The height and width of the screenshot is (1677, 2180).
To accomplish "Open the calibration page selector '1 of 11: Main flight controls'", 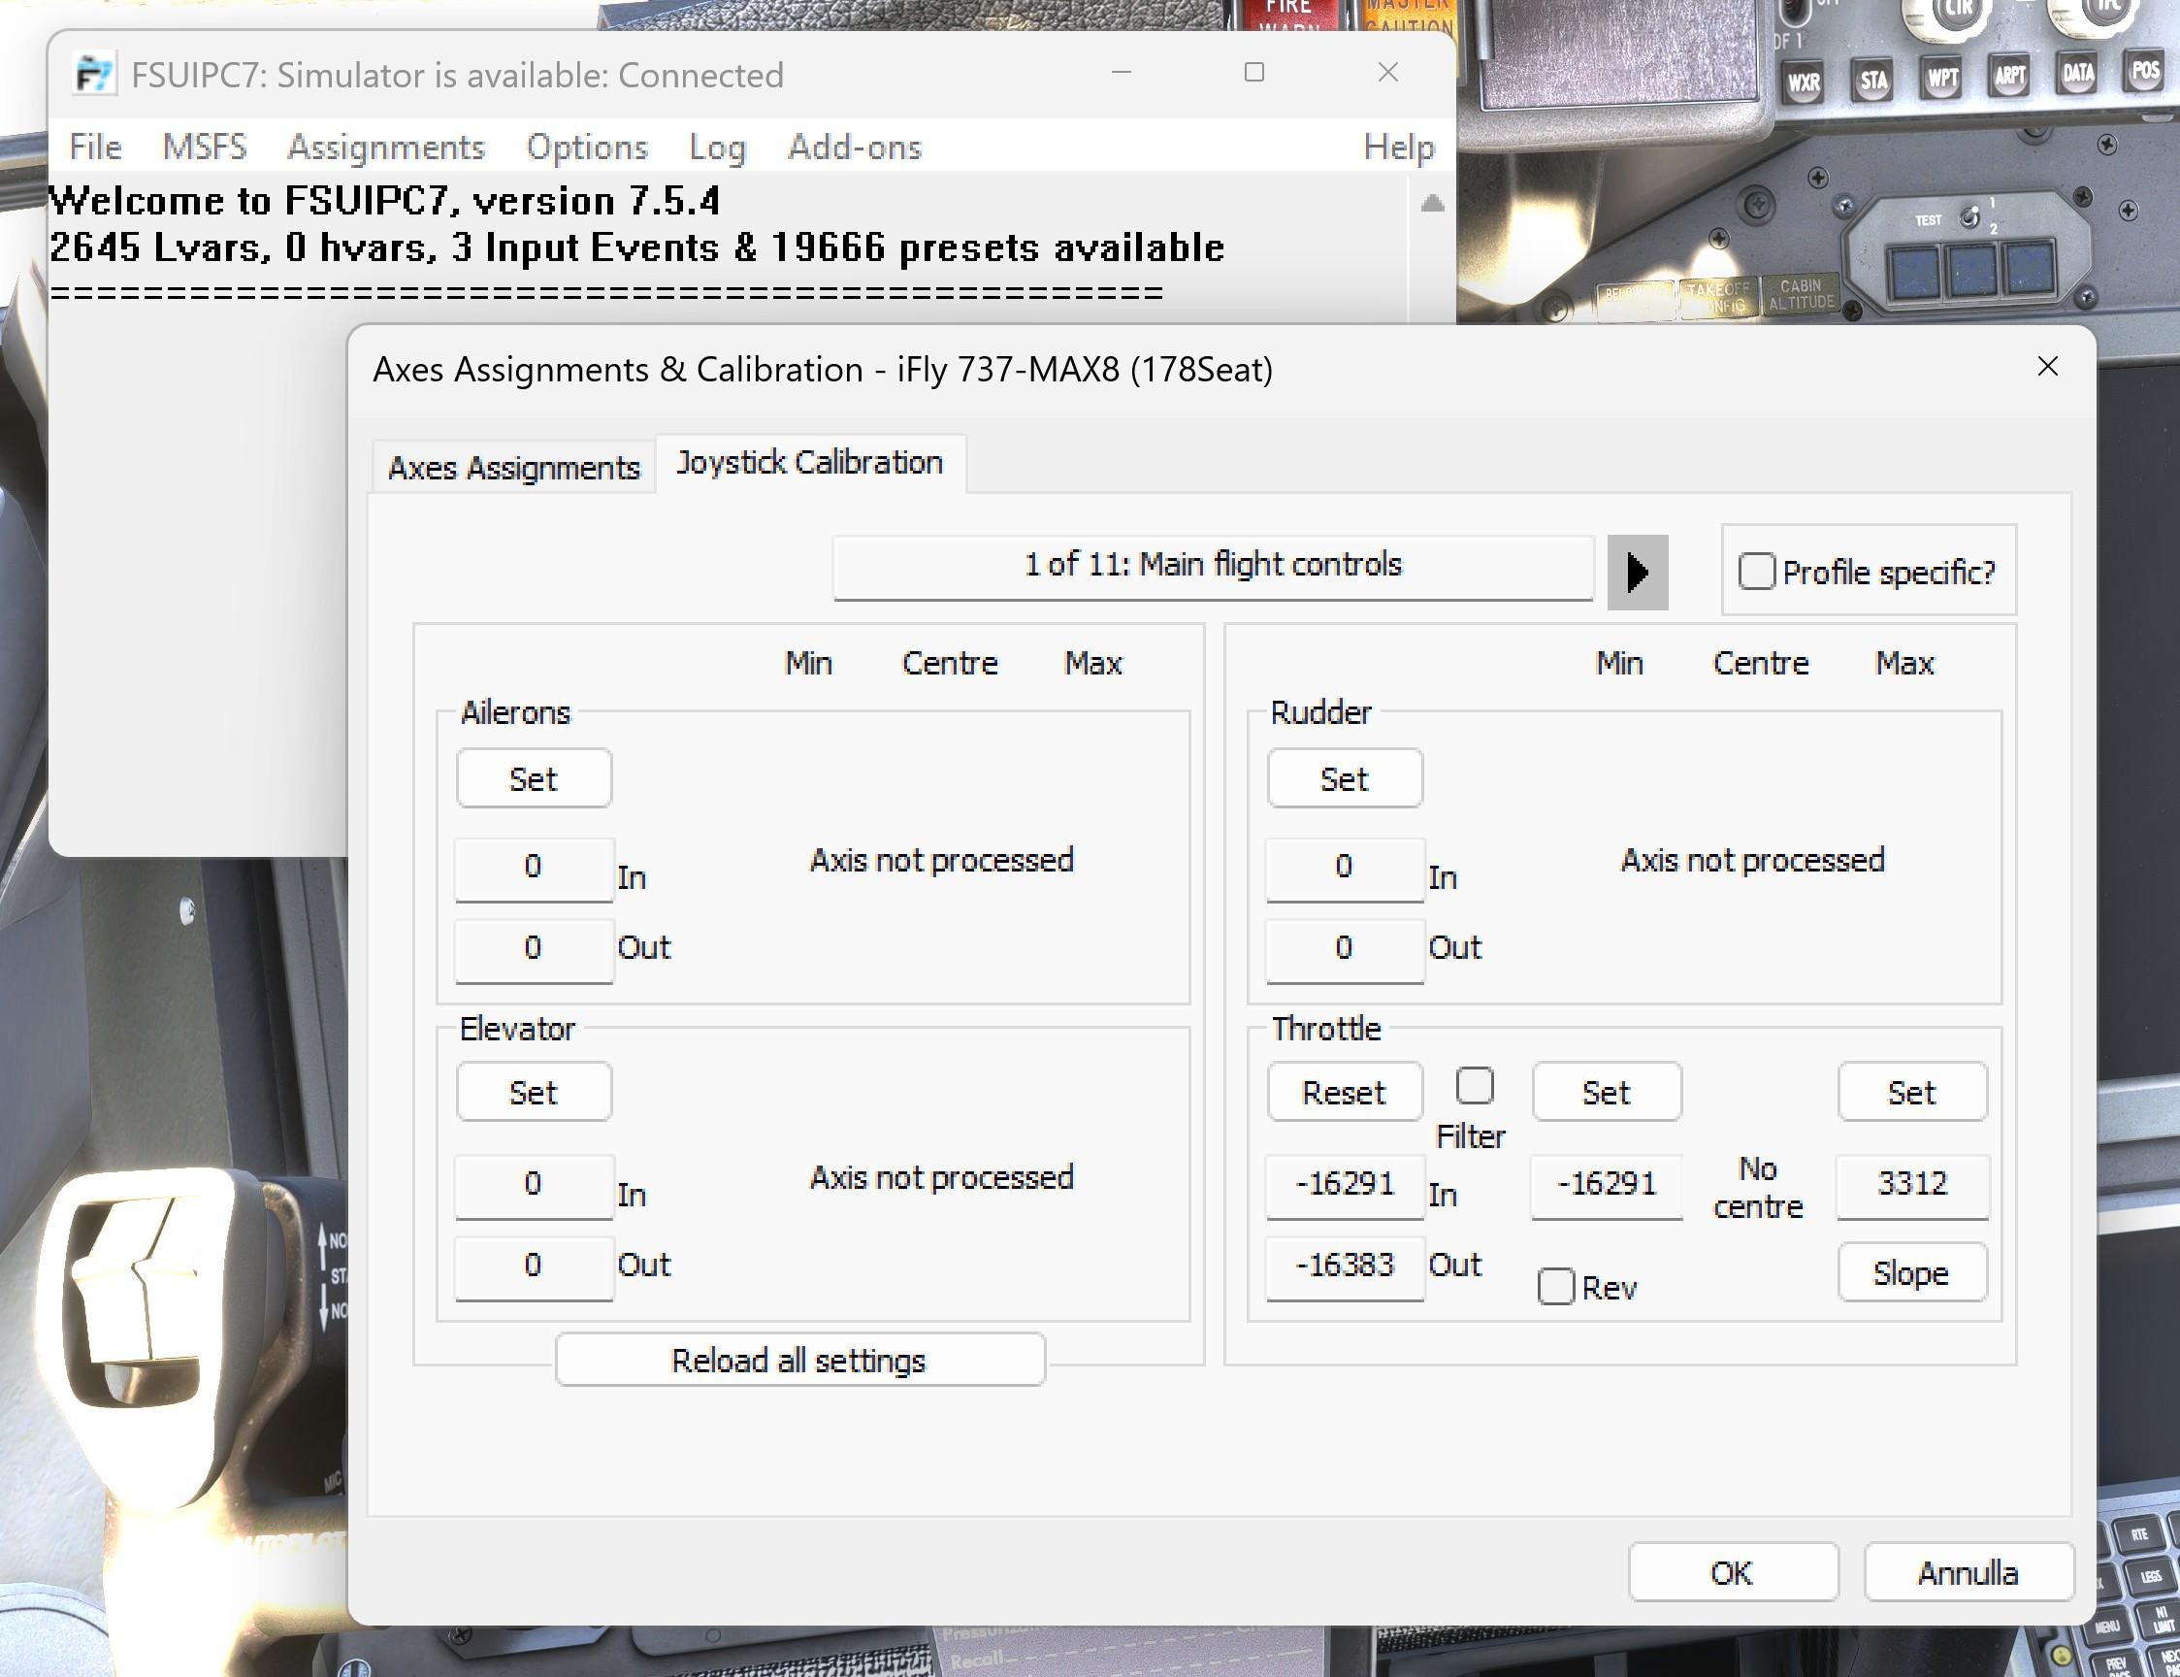I will click(x=1212, y=567).
